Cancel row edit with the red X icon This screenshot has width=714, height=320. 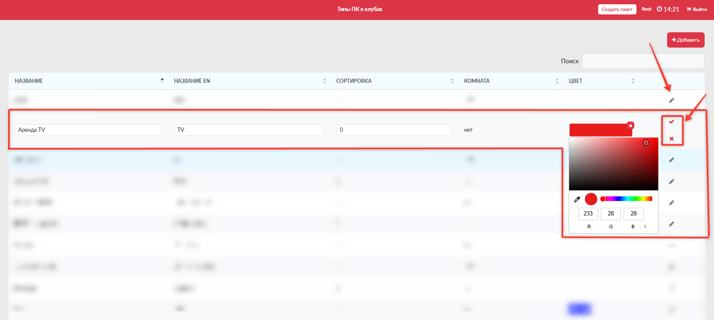pyautogui.click(x=671, y=139)
